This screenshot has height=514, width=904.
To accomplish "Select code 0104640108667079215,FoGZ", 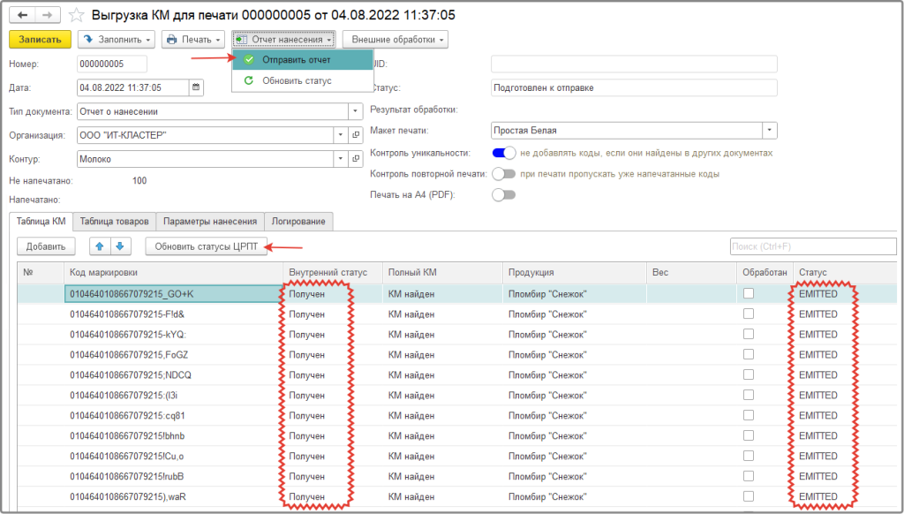I will coord(129,355).
